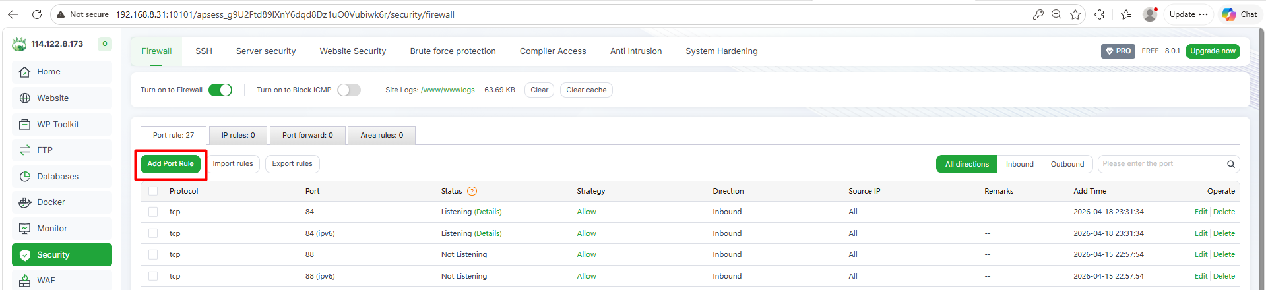This screenshot has height=290, width=1266.
Task: Disable the Turn on to Firewall switch
Action: pyautogui.click(x=220, y=90)
